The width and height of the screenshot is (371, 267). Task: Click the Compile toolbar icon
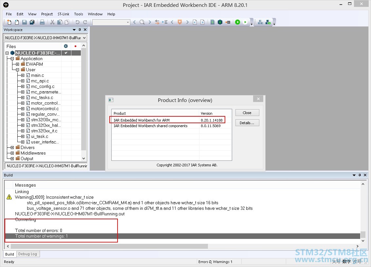(213, 22)
